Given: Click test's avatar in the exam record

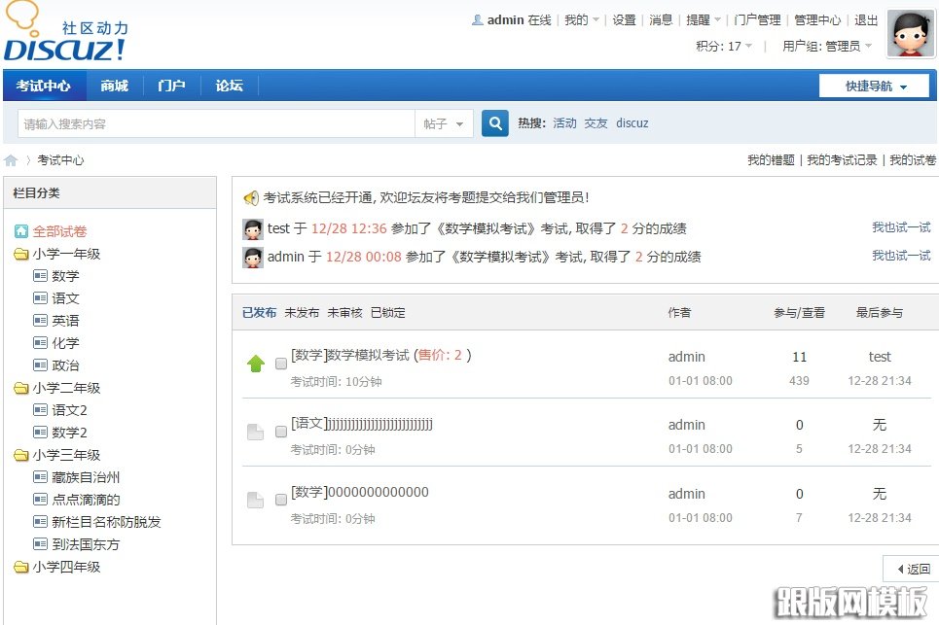Looking at the screenshot, I should (x=251, y=227).
